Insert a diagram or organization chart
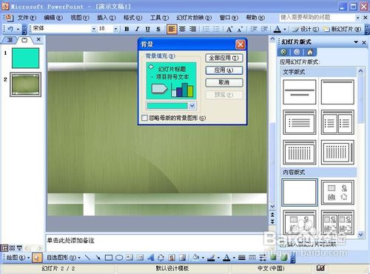The height and width of the screenshot is (274, 370). point(161,258)
